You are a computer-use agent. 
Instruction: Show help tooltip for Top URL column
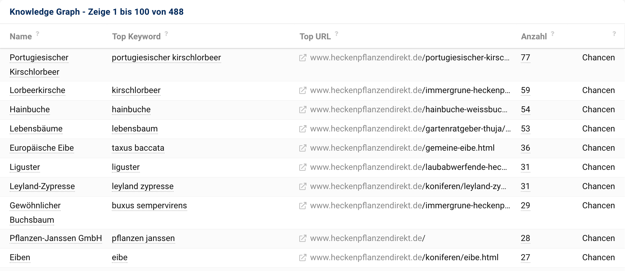click(337, 34)
